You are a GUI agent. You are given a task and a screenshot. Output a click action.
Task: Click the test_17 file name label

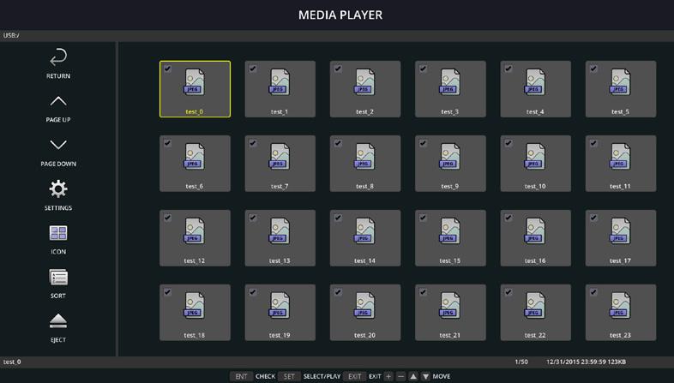[620, 260]
